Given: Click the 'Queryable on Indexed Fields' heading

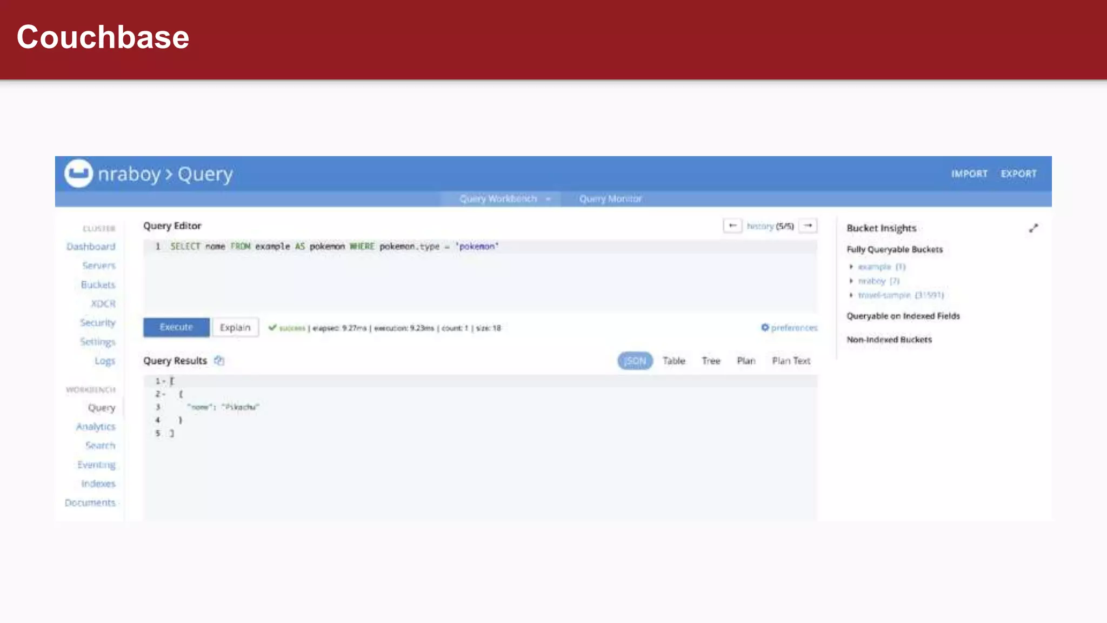Looking at the screenshot, I should tap(903, 316).
